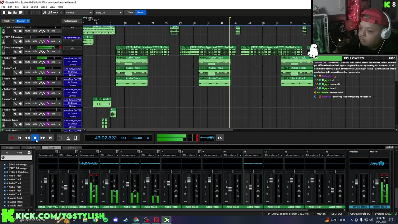
Task: Open the Snap Off dropdown
Action: (x=108, y=12)
